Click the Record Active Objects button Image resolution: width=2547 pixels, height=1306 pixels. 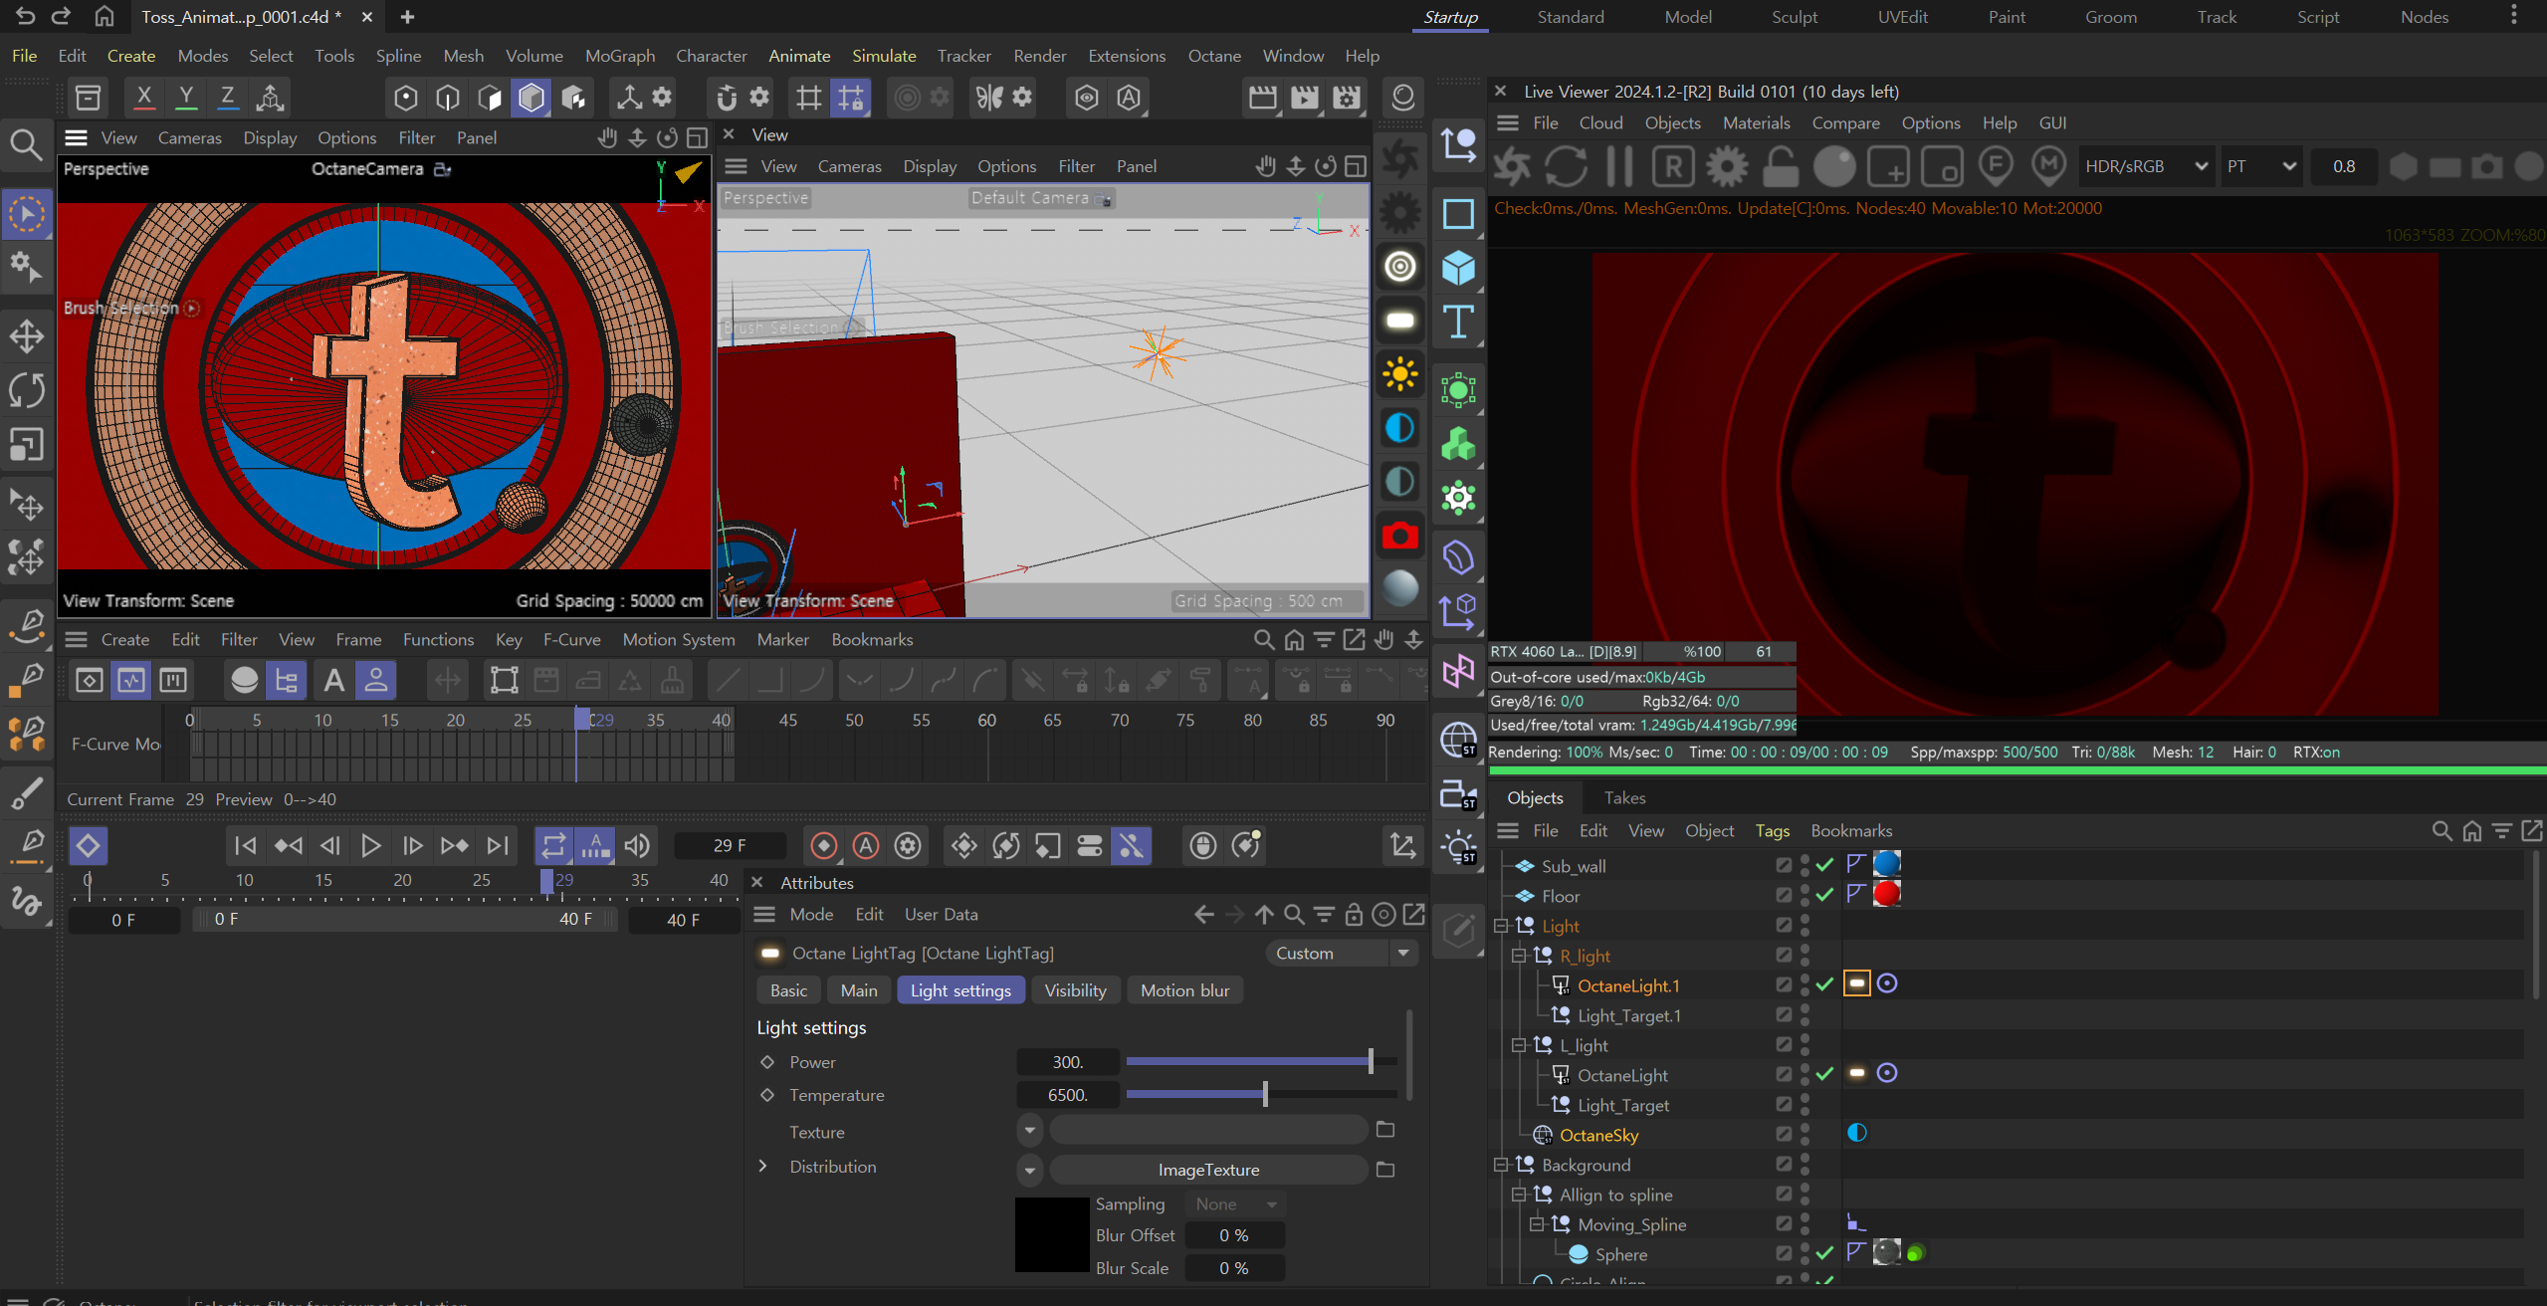[824, 845]
